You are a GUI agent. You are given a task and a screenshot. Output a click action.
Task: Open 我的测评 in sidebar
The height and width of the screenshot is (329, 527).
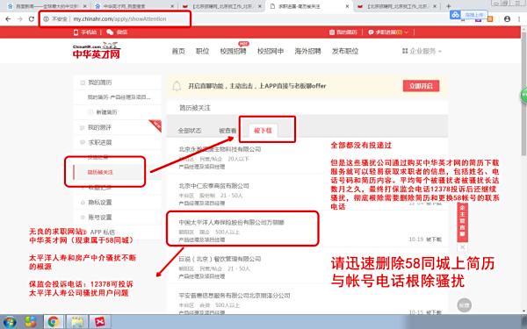(x=99, y=127)
